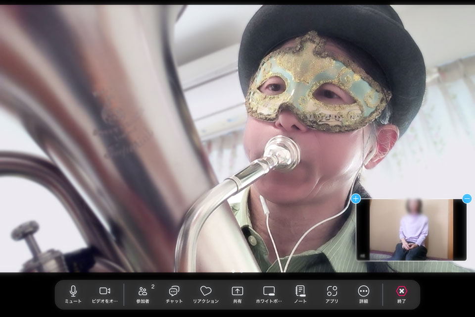The width and height of the screenshot is (475, 317).
Task: Open the 参加者 participants panel
Action: (x=143, y=294)
